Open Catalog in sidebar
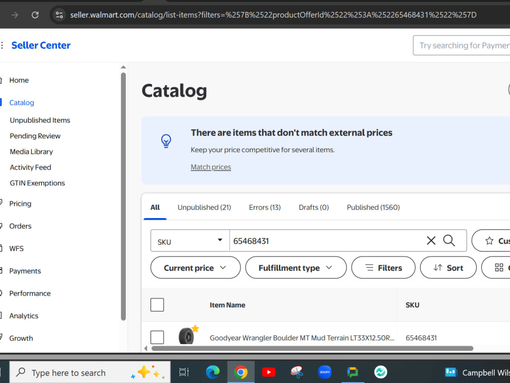The image size is (510, 383). point(21,103)
